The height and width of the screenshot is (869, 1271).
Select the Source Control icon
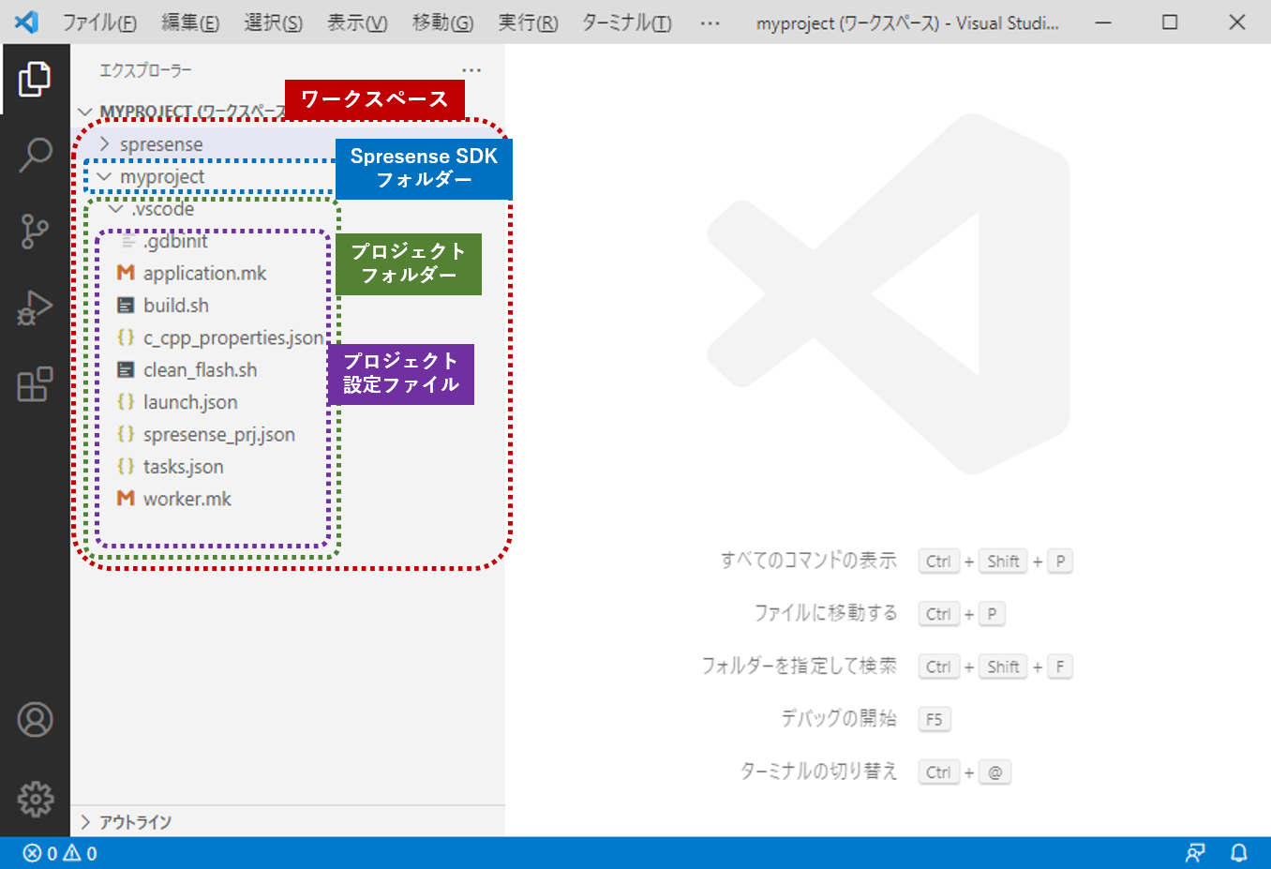click(35, 231)
